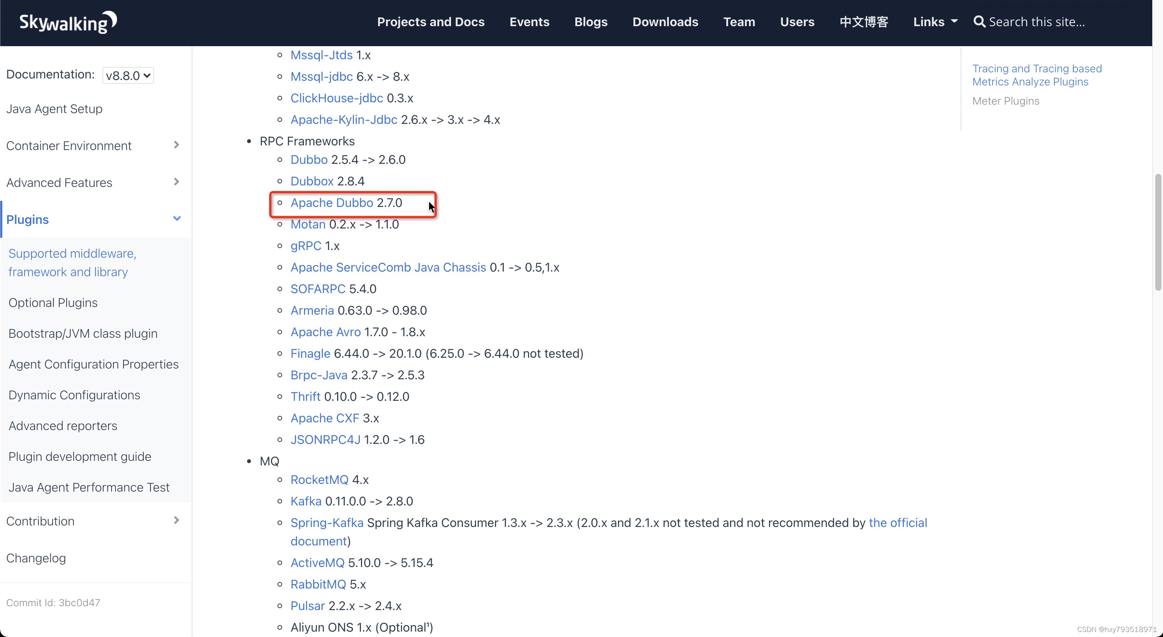Select the documentation version v8.8.0 dropdown
This screenshot has height=637, width=1163.
point(128,75)
